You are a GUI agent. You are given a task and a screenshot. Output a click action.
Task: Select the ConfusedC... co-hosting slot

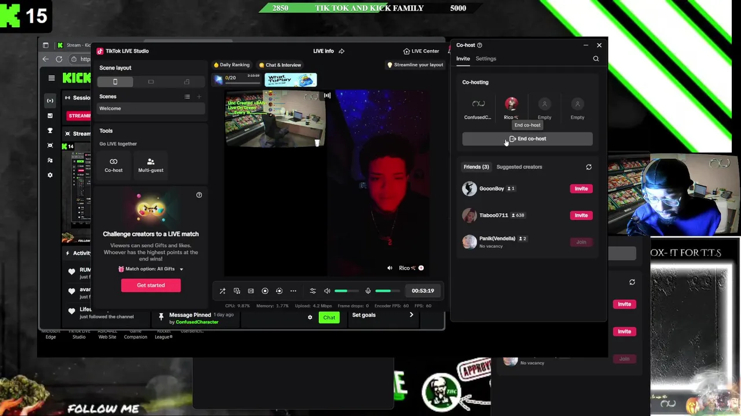(478, 109)
